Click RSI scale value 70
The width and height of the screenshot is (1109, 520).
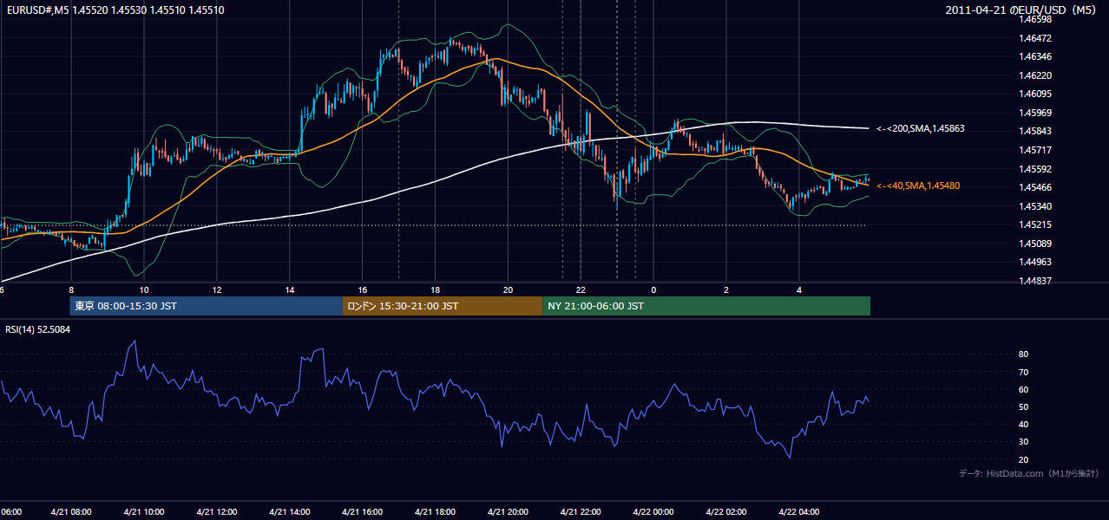[x=1024, y=372]
